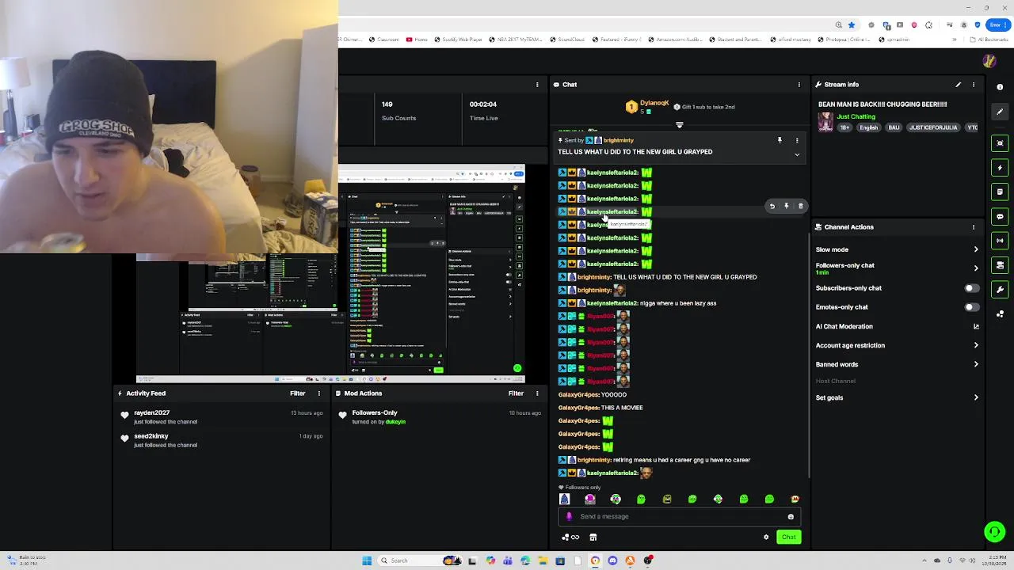
Task: Open Discord from the Windows taskbar
Action: [612, 560]
